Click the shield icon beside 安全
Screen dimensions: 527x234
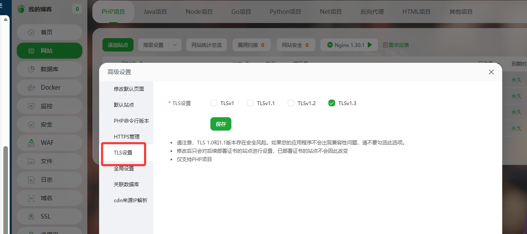point(31,124)
